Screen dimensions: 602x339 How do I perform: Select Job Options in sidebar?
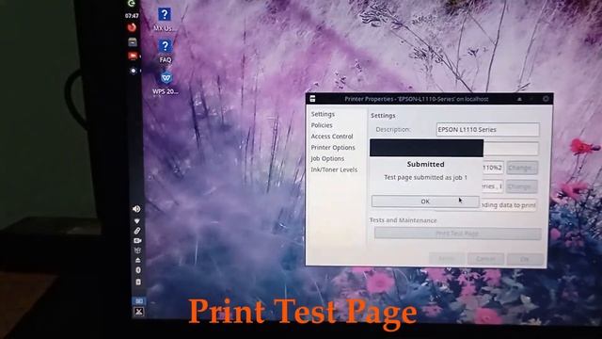click(327, 159)
